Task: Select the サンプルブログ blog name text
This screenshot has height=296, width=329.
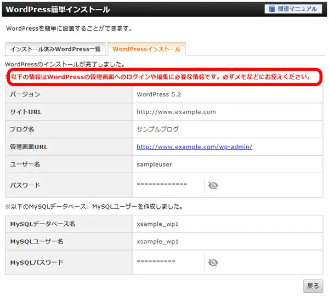Action: pos(158,129)
